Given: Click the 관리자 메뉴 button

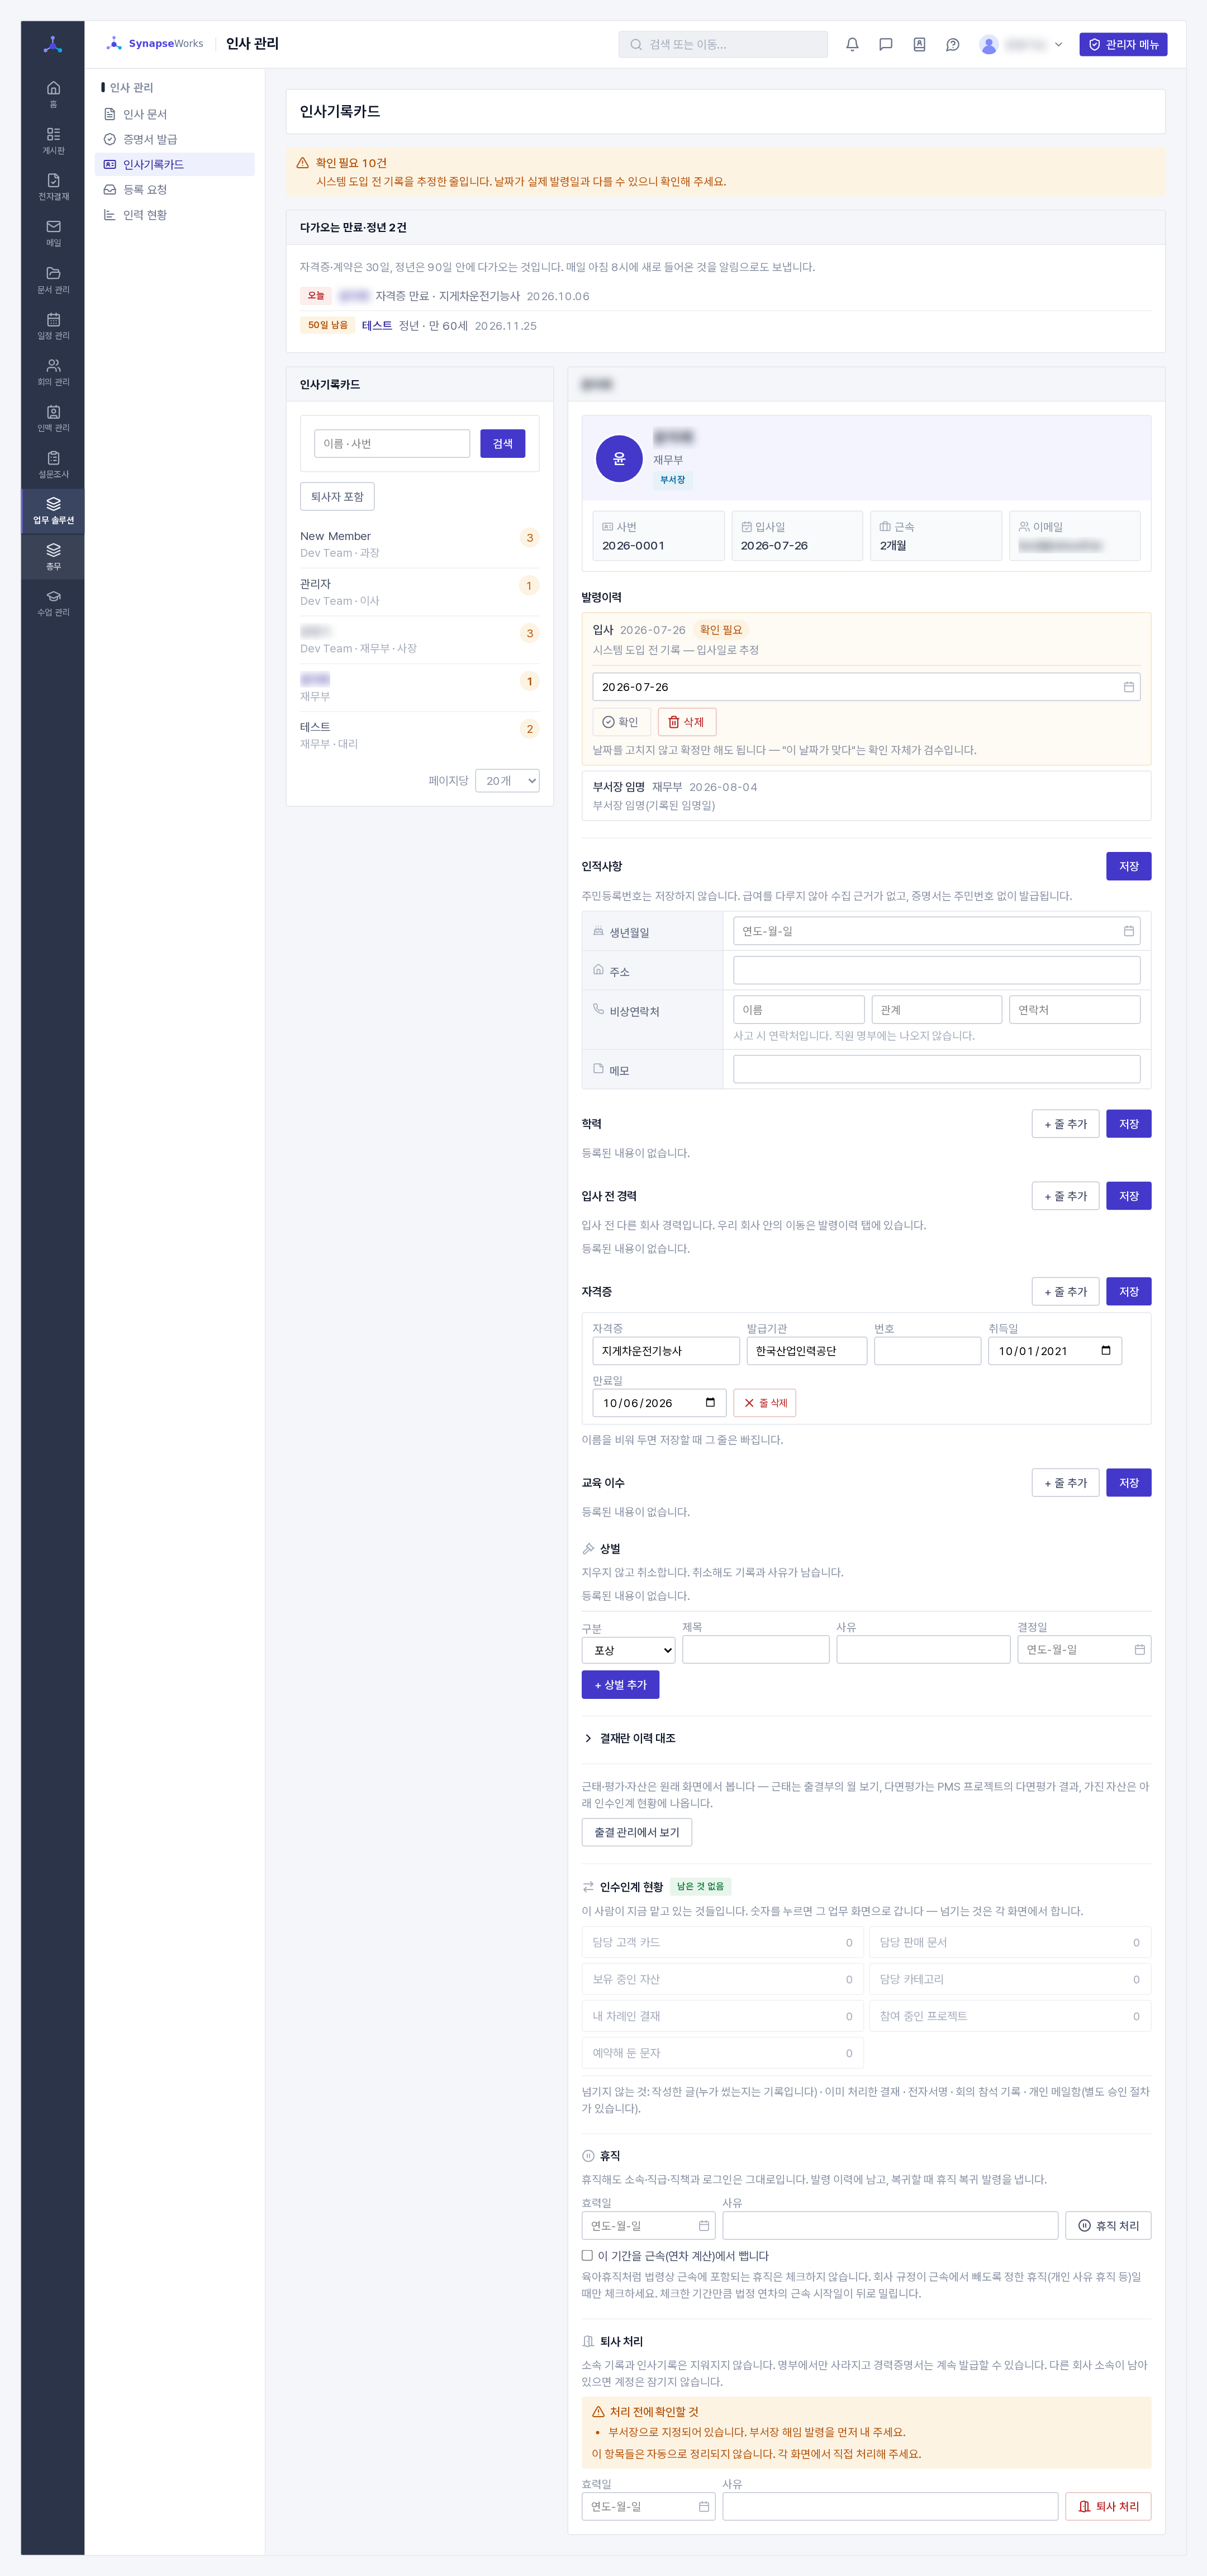Looking at the screenshot, I should click(1123, 44).
